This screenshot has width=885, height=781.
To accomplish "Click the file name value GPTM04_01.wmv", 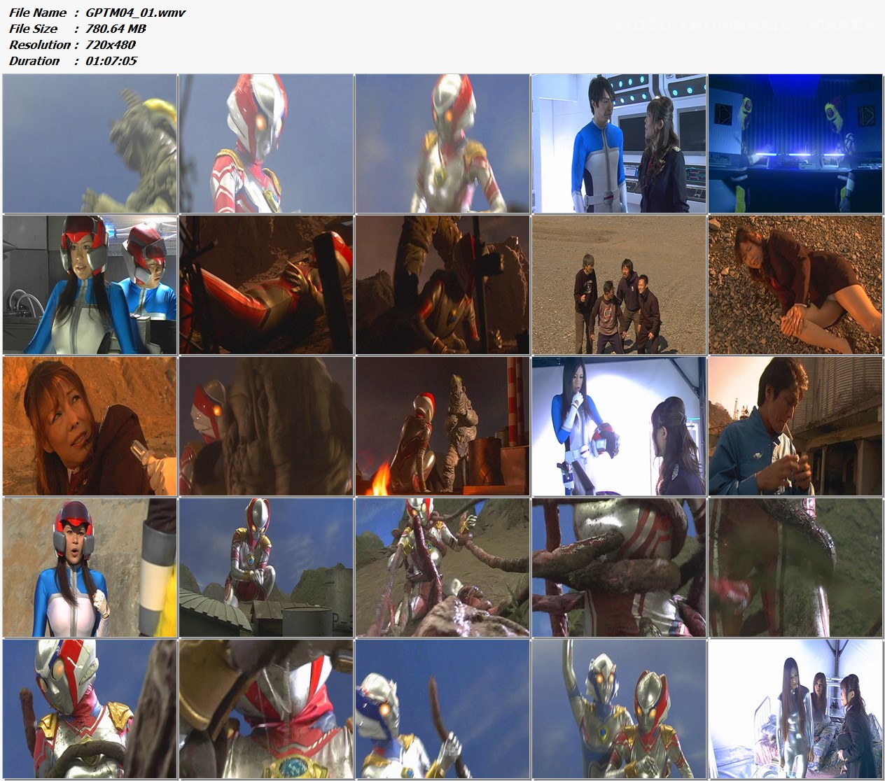I will (x=135, y=13).
